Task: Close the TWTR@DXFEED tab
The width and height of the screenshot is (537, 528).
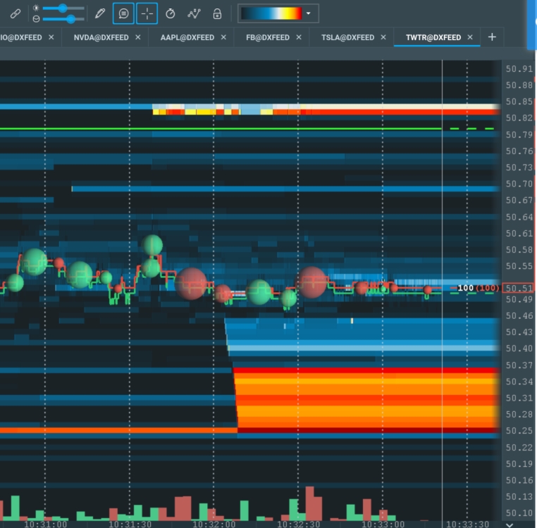Action: [x=470, y=37]
